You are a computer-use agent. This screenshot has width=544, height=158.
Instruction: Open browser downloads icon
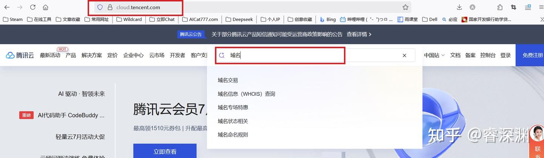459,7
